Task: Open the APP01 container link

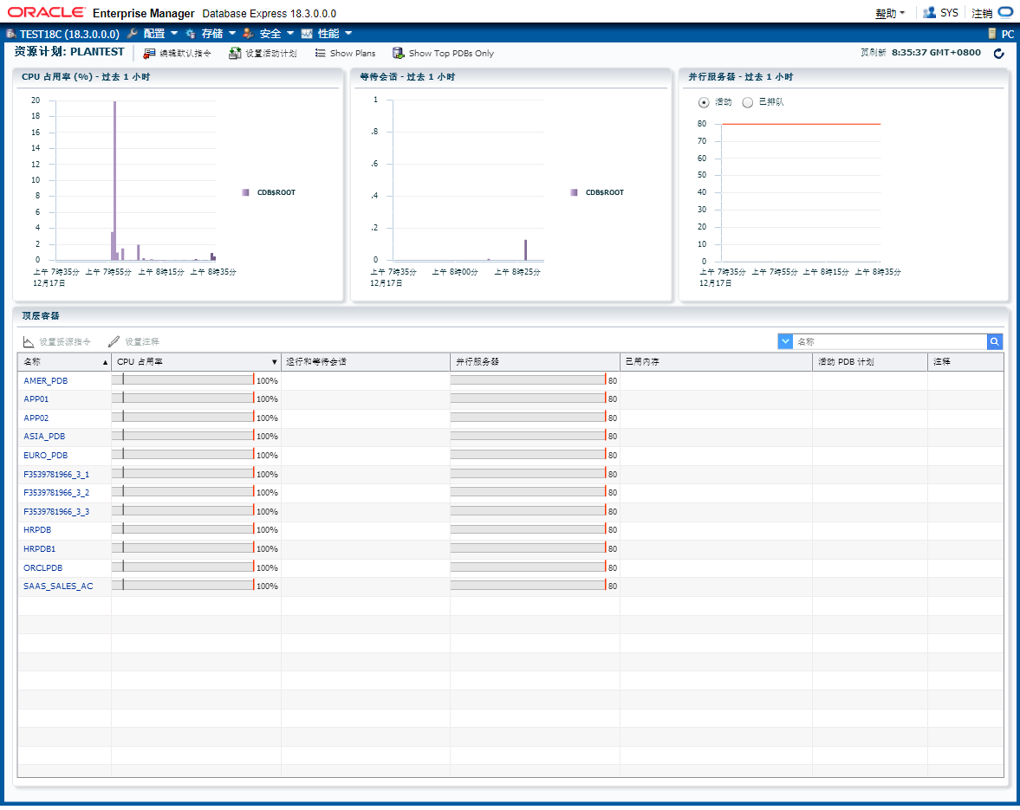Action: click(x=36, y=399)
